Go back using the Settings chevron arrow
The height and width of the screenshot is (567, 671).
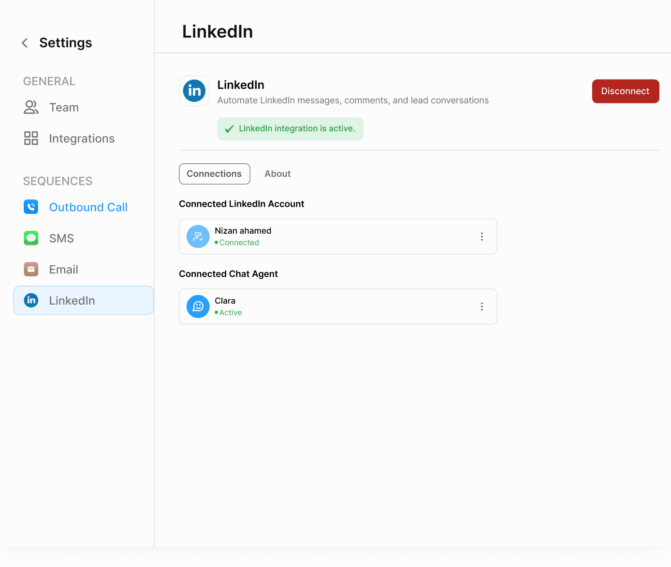point(25,43)
